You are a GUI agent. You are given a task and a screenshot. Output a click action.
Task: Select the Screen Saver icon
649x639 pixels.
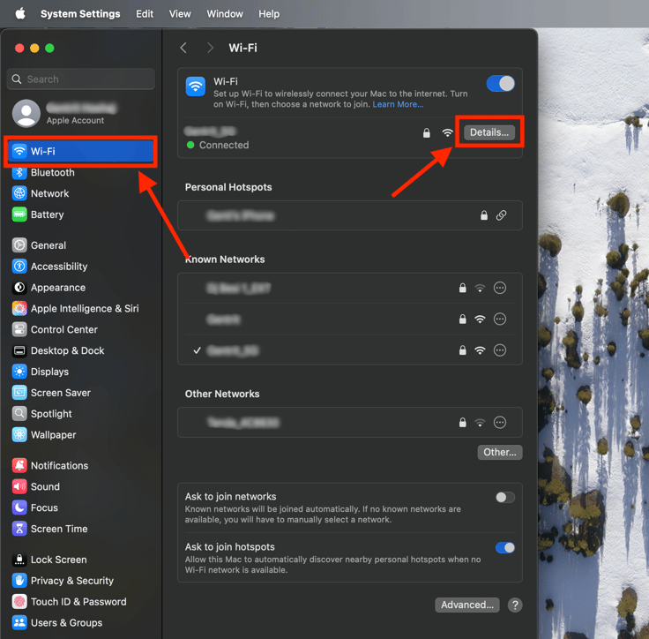(x=19, y=393)
